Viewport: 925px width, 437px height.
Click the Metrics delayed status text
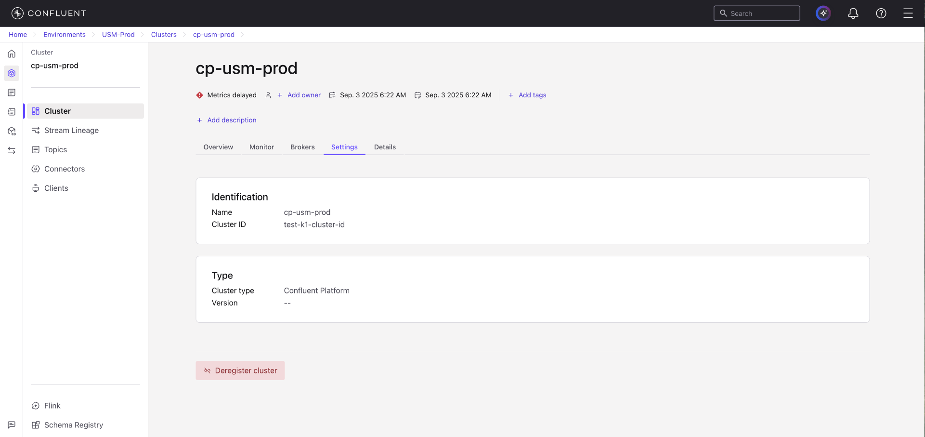pyautogui.click(x=232, y=95)
